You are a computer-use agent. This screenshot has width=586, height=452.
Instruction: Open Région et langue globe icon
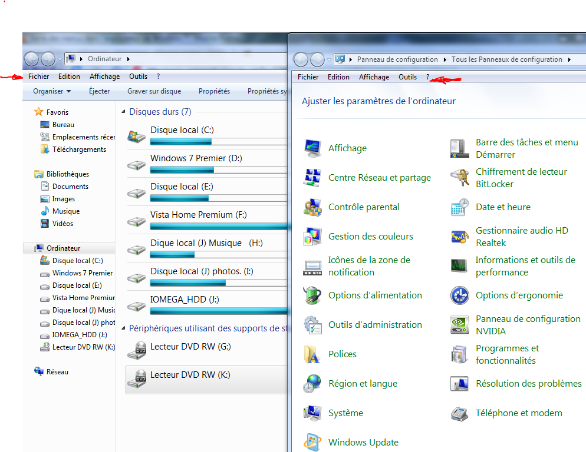coord(312,384)
